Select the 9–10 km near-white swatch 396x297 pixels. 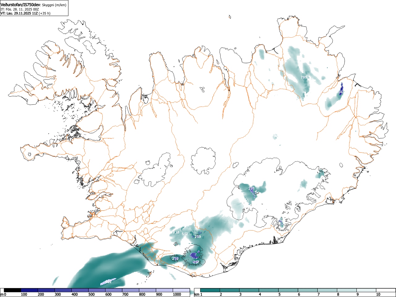[x=366, y=290]
